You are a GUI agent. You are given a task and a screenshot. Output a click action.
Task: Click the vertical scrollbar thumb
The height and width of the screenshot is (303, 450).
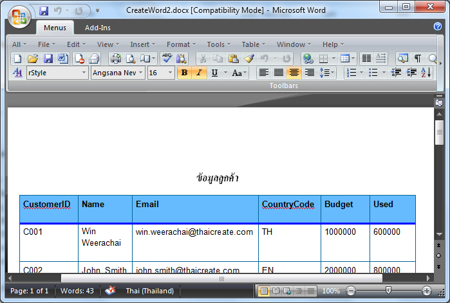pyautogui.click(x=439, y=133)
